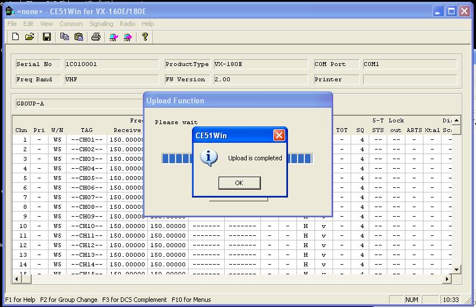476x307 pixels.
Task: Click the F3 for DCS Complement status text
Action: (x=134, y=300)
